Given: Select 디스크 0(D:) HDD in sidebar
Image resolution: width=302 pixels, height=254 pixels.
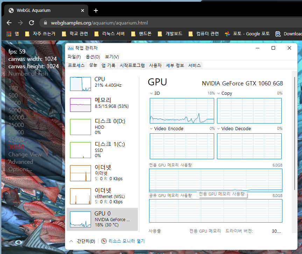Looking at the screenshot, I should tap(102, 127).
